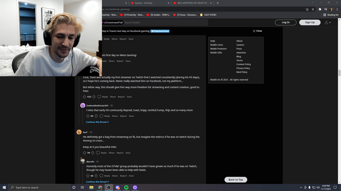
Task: Open Chrome media controls icon
Action: click(x=326, y=10)
